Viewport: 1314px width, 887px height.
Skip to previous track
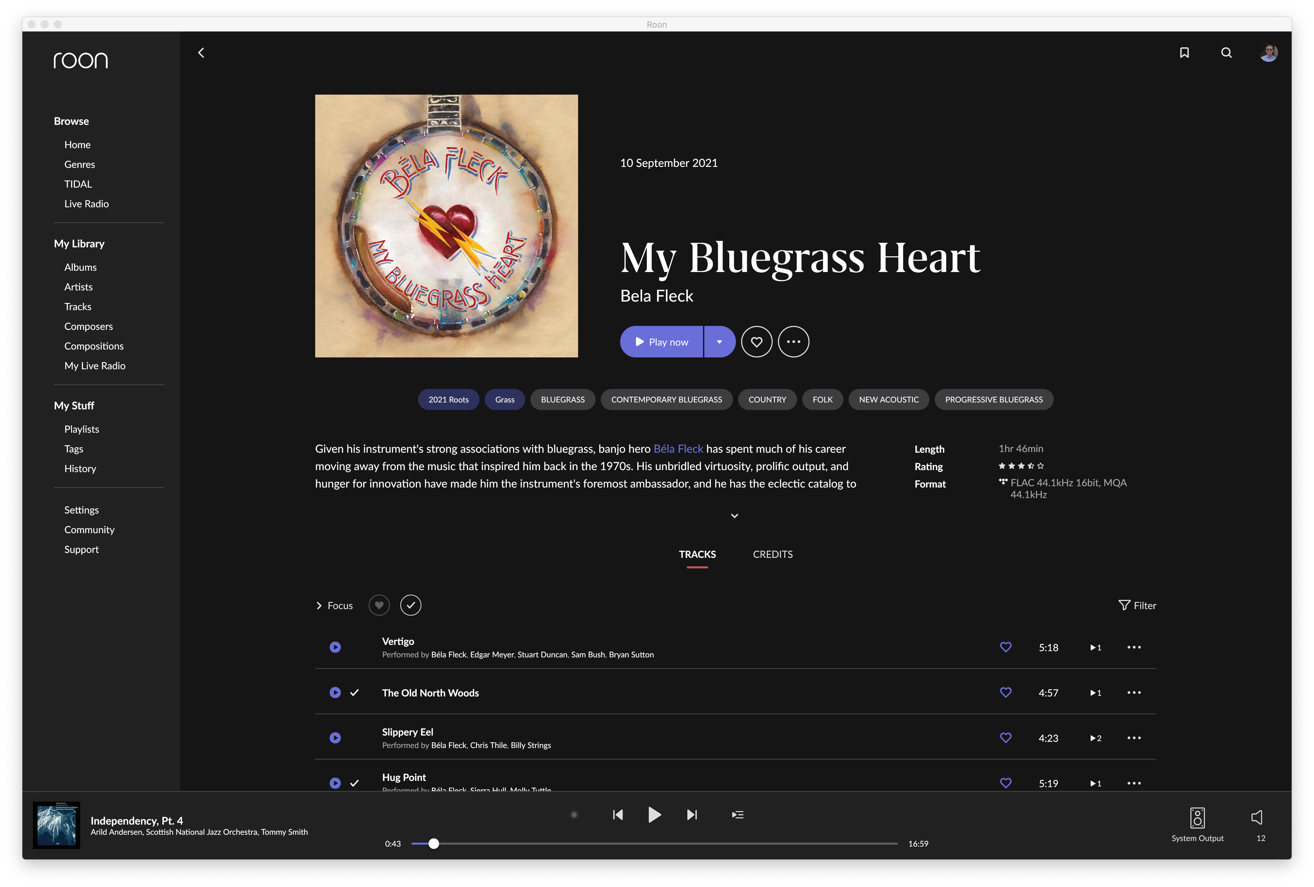tap(618, 814)
